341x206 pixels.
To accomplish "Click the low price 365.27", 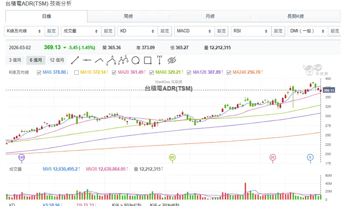I will [x=182, y=47].
